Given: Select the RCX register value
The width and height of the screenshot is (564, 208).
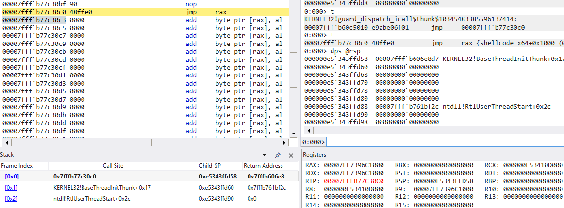Looking at the screenshot, I should point(533,166).
